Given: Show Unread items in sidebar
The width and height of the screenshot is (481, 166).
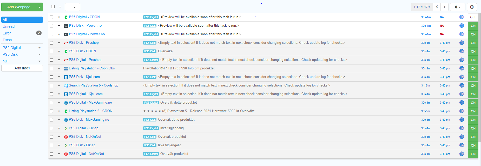Looking at the screenshot, I should pyautogui.click(x=9, y=26).
